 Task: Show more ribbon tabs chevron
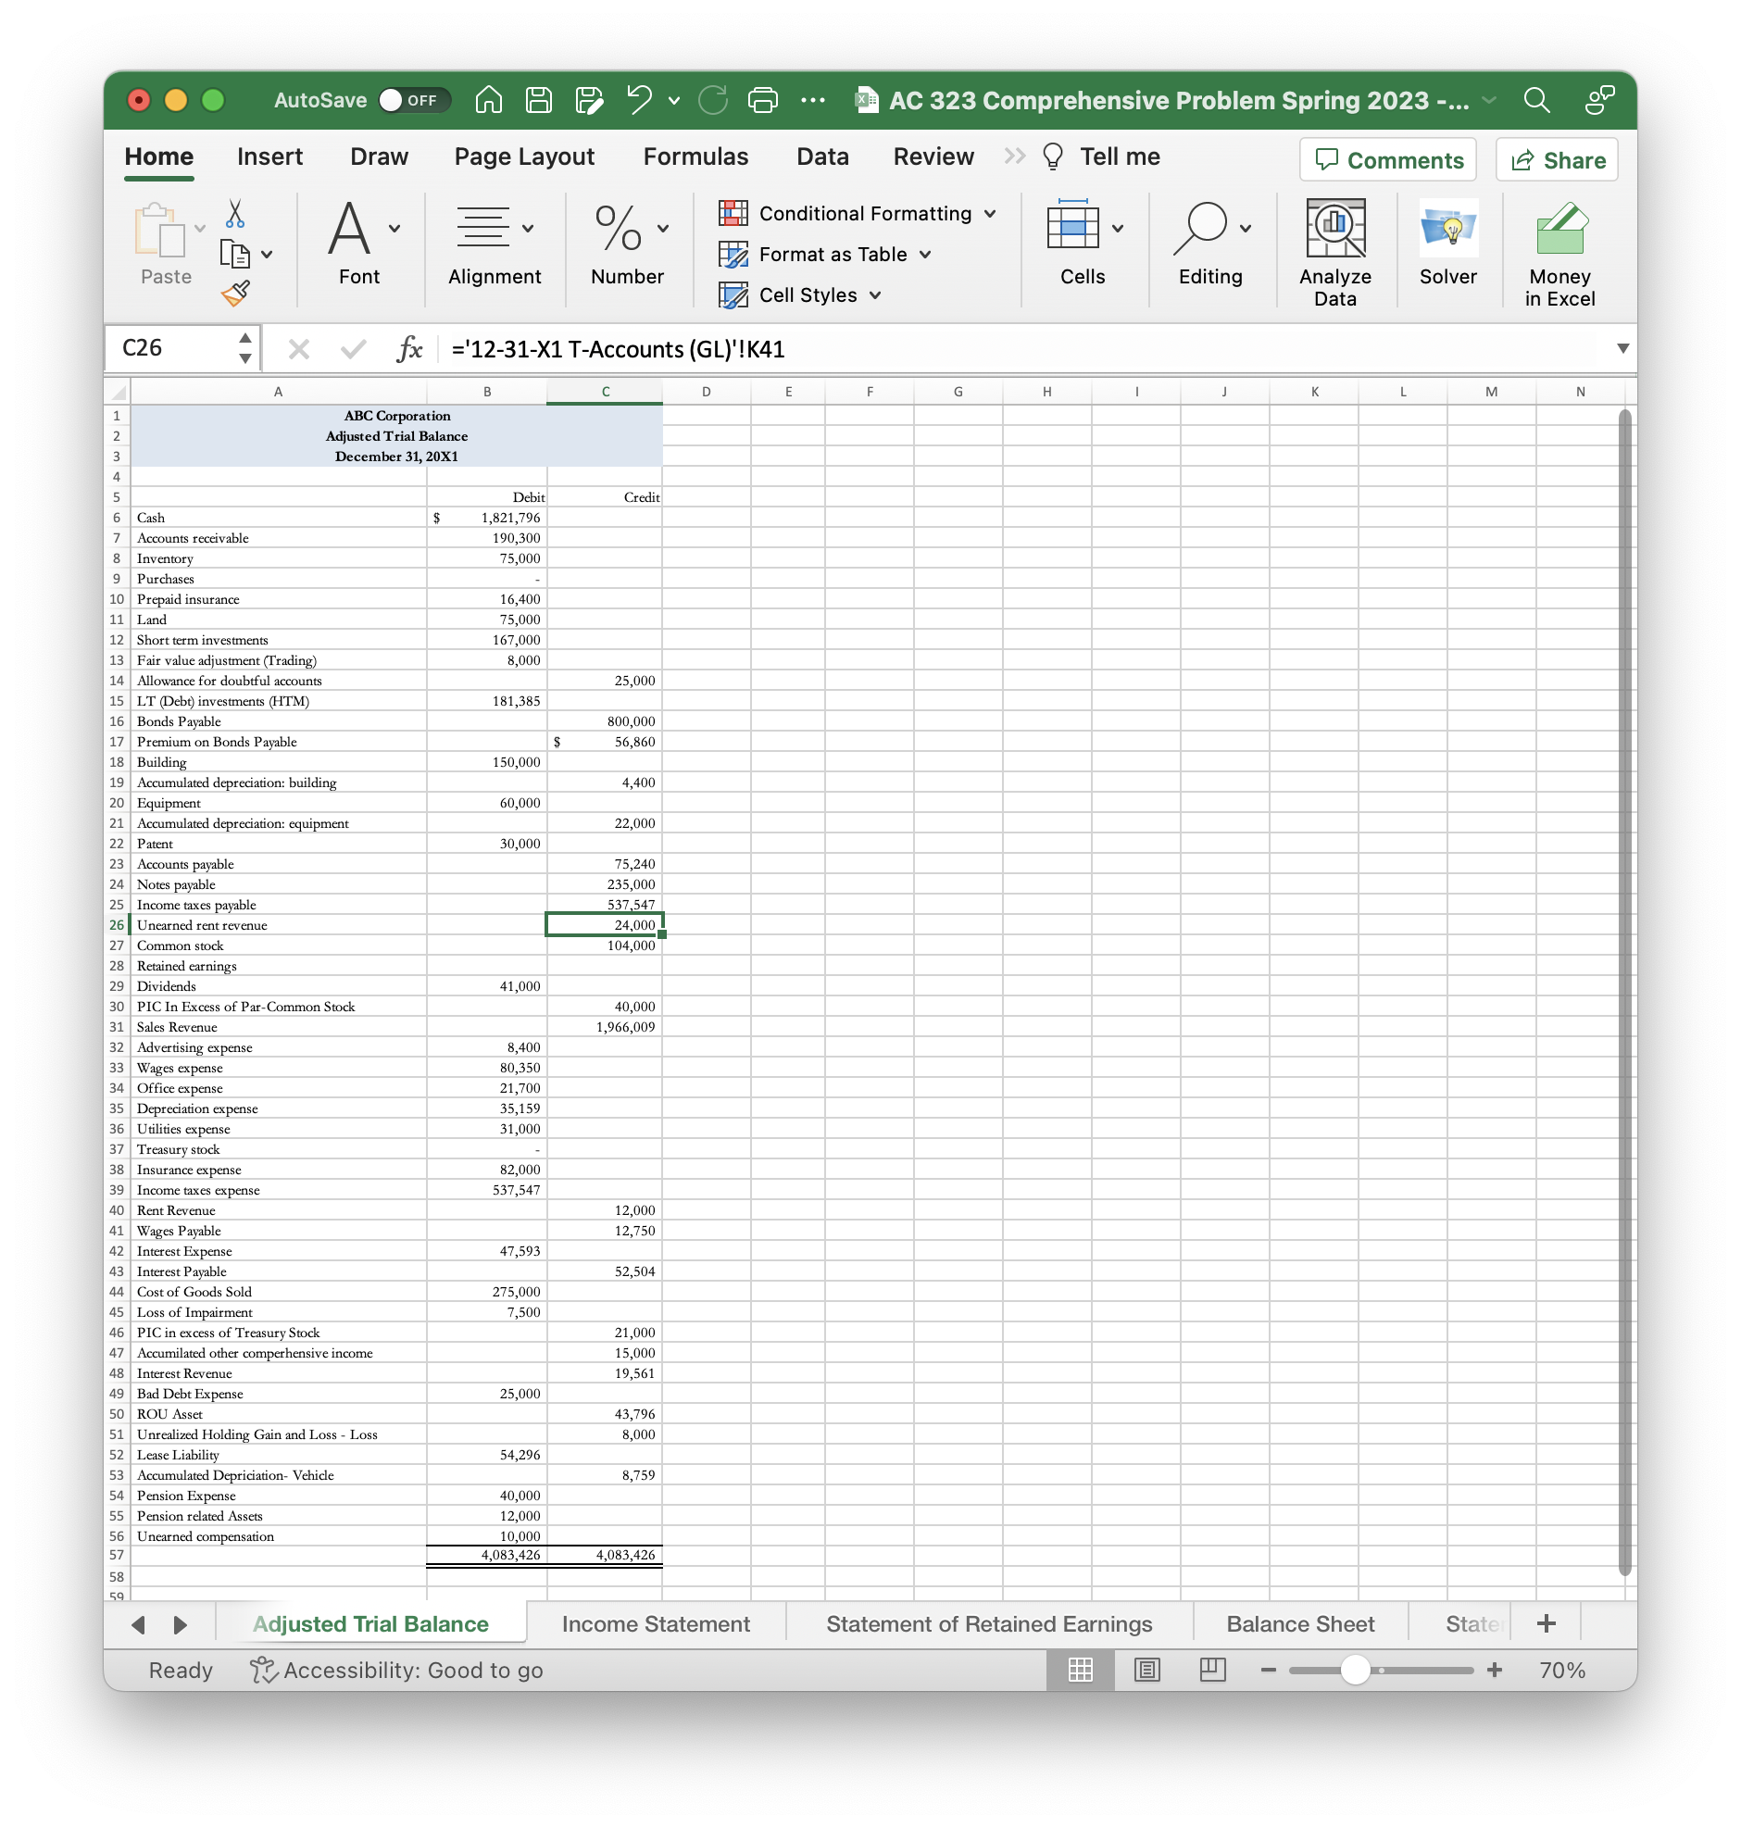pos(1014,156)
